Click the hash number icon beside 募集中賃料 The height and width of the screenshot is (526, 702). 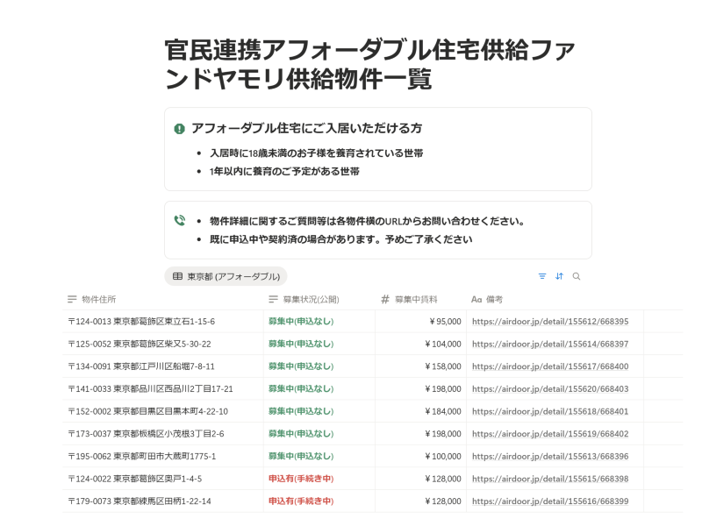point(385,299)
